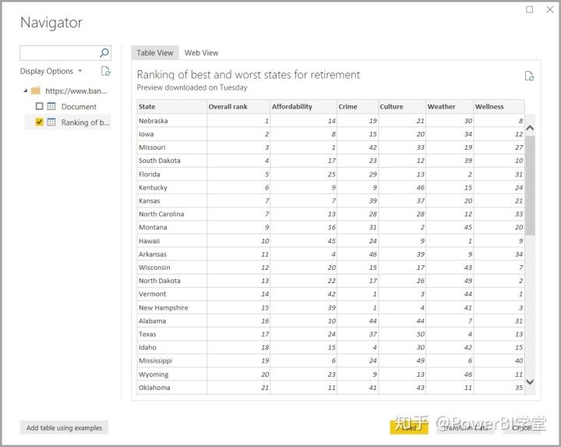Click the Cancel button
This screenshot has width=561, height=447.
pyautogui.click(x=522, y=427)
